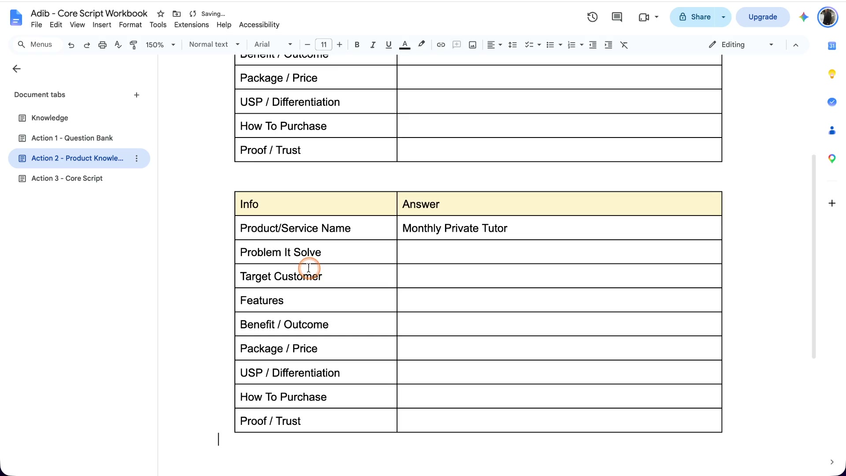Collapse the toolbar with the chevron

click(796, 45)
